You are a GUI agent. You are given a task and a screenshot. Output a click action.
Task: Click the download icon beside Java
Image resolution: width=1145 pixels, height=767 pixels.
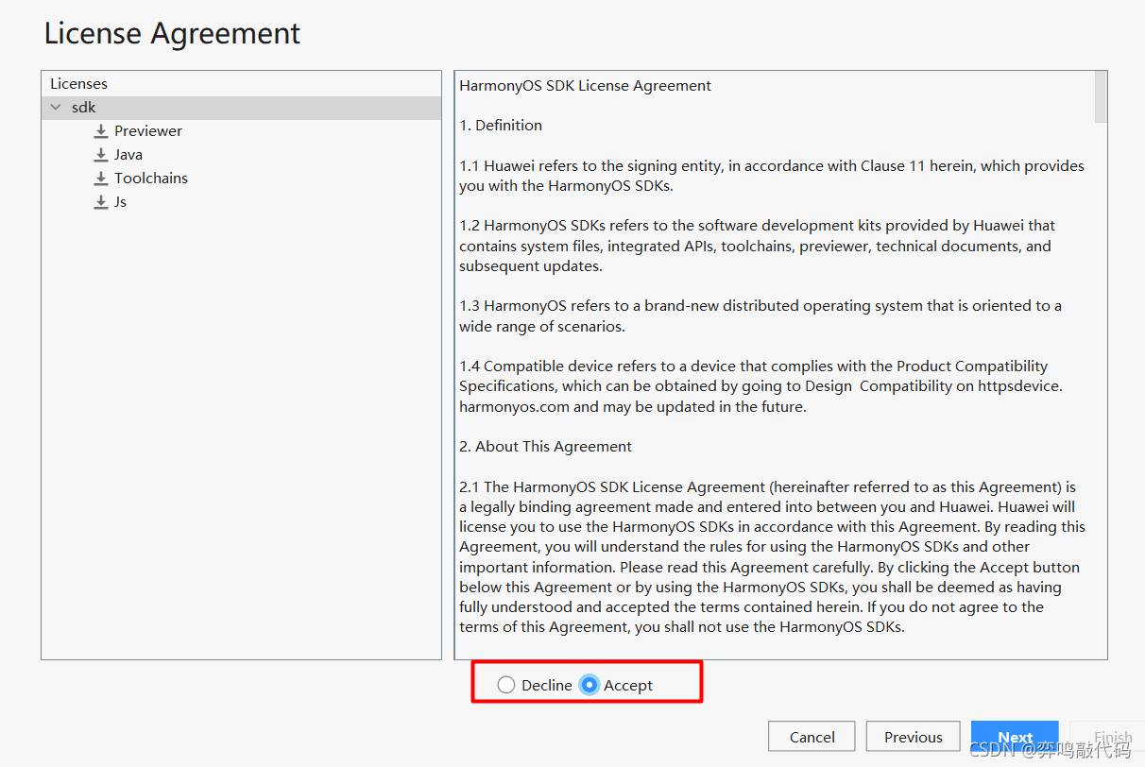pyautogui.click(x=101, y=155)
